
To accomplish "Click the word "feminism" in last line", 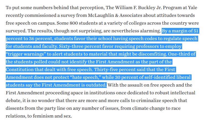I will 39,116.
